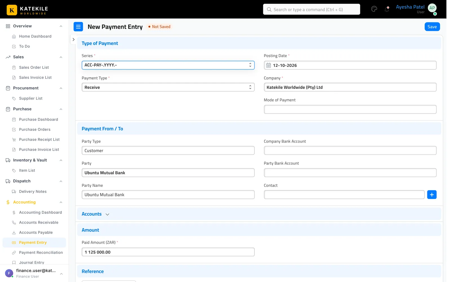Open the theme palette icon
The image size is (451, 282).
pos(374,9)
